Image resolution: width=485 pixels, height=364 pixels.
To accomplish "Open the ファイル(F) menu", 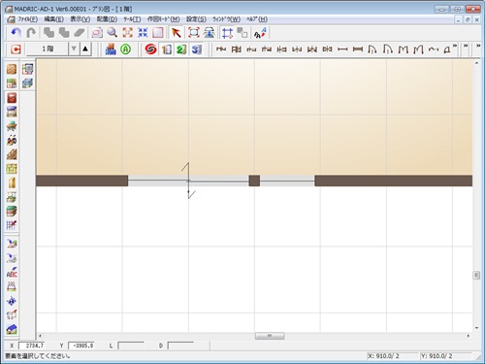I will pos(27,19).
